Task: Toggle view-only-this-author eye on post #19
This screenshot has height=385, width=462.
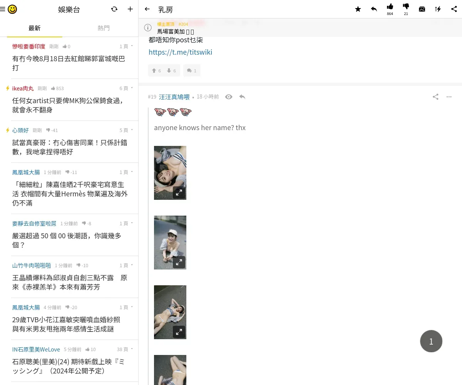Action: [229, 97]
